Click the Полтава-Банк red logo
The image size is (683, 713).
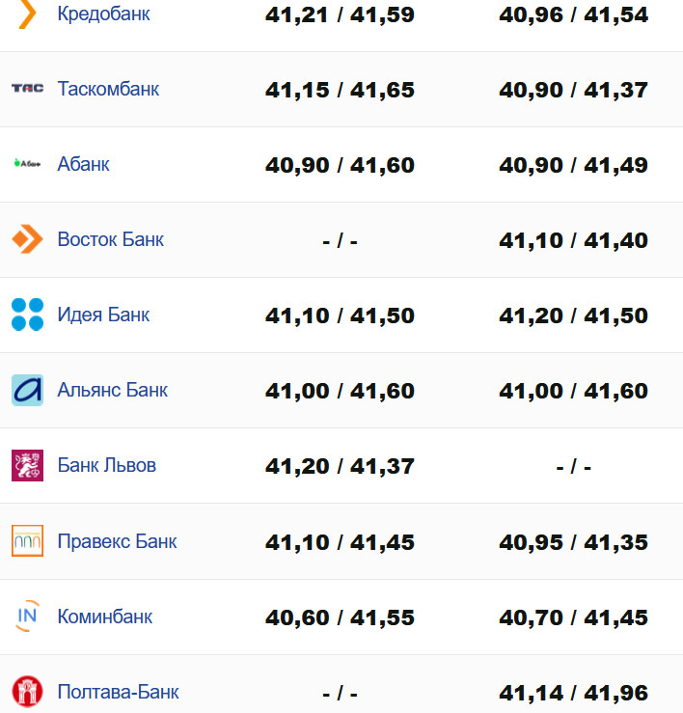(27, 692)
